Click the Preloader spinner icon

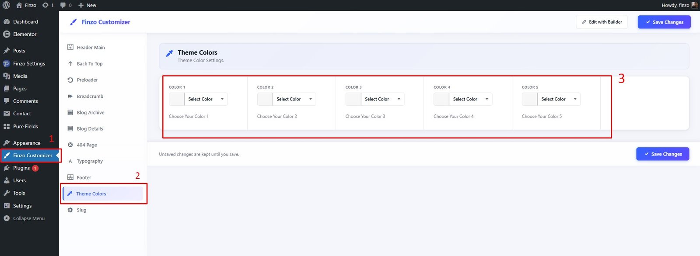70,80
